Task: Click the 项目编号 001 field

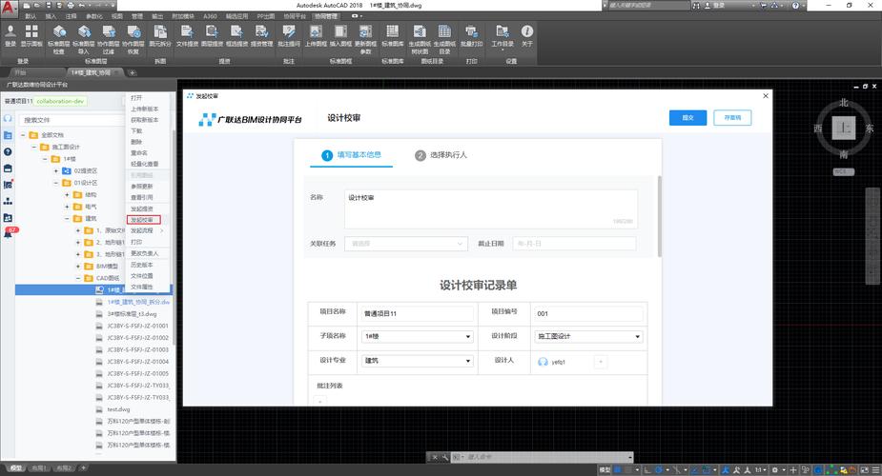Action: (x=588, y=314)
